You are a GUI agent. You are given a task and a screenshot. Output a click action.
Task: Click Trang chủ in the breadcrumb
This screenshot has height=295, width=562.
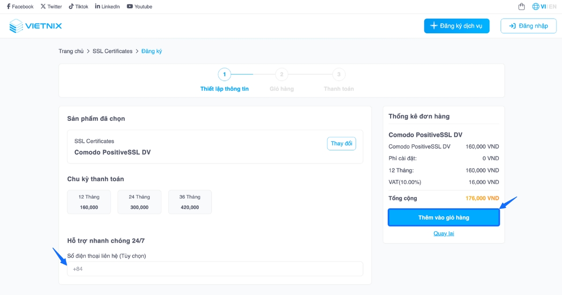71,51
